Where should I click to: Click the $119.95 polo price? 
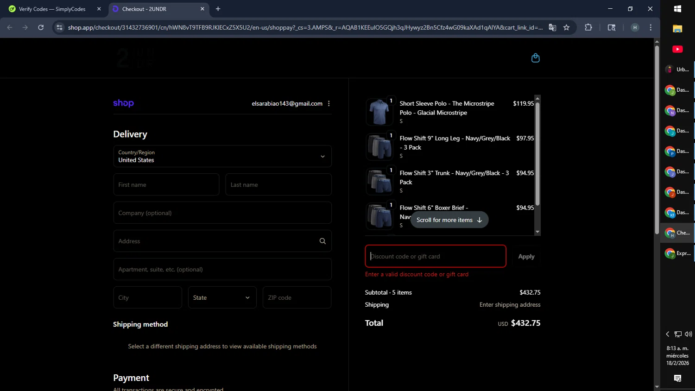click(523, 103)
